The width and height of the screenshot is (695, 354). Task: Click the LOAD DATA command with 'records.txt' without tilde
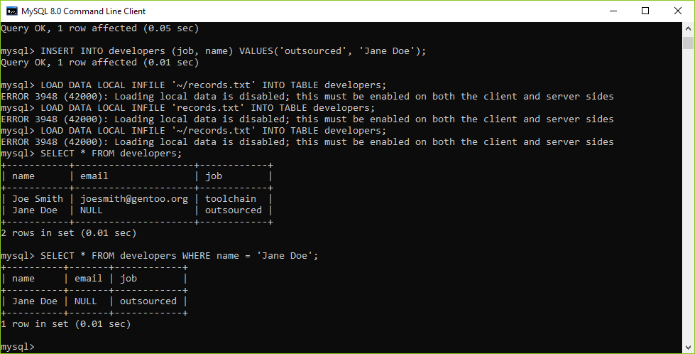188,108
